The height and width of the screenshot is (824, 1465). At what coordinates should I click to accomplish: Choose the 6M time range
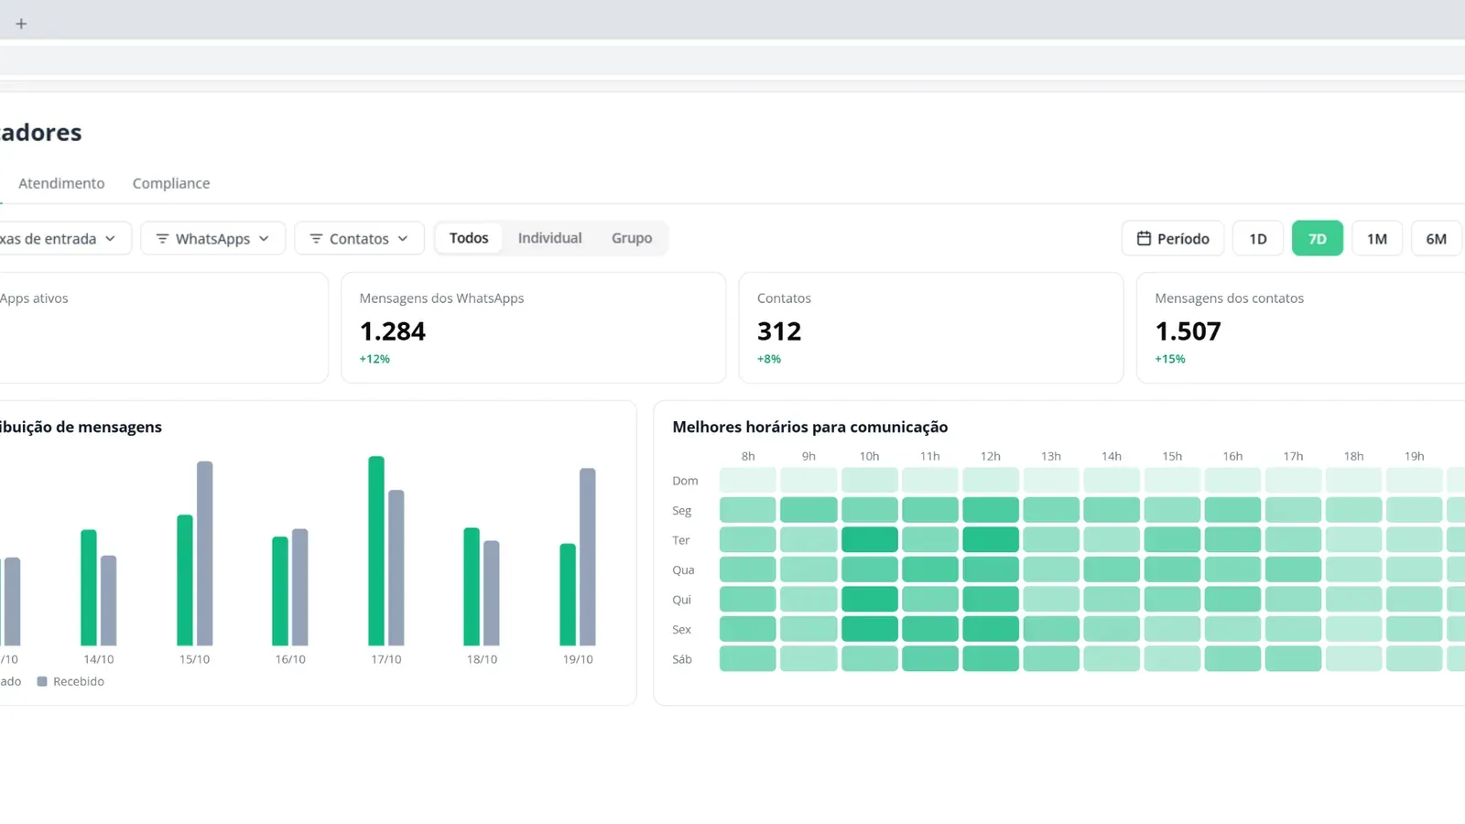[1437, 239]
